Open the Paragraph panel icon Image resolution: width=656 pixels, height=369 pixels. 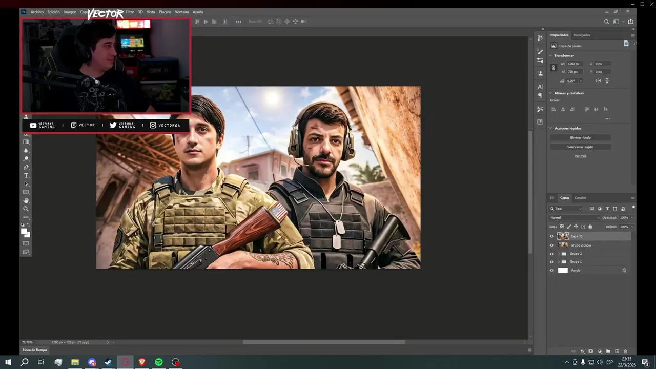tap(540, 95)
